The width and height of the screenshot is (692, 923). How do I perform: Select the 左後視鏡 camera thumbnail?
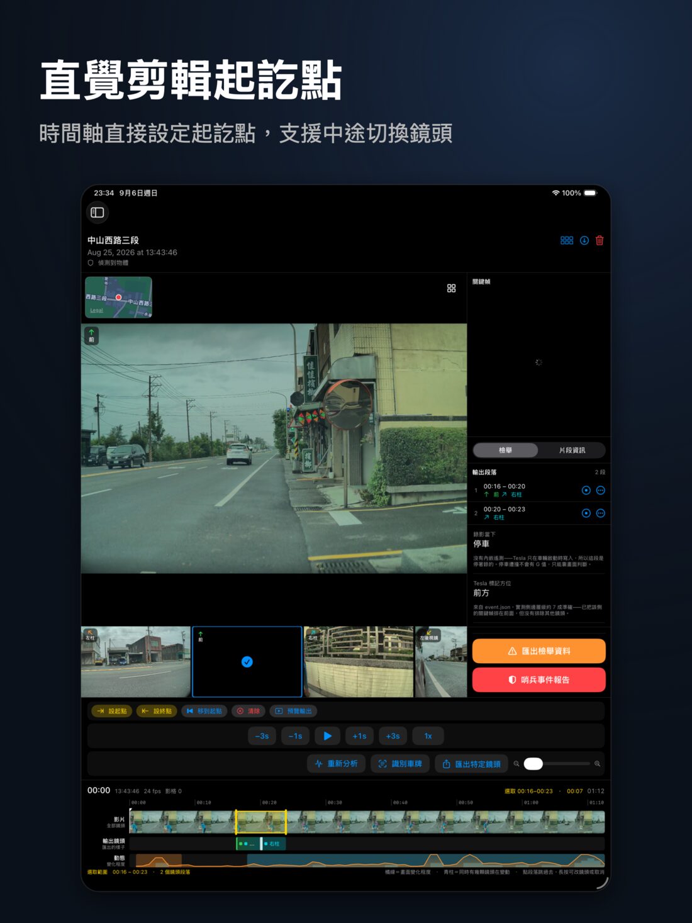(x=441, y=662)
